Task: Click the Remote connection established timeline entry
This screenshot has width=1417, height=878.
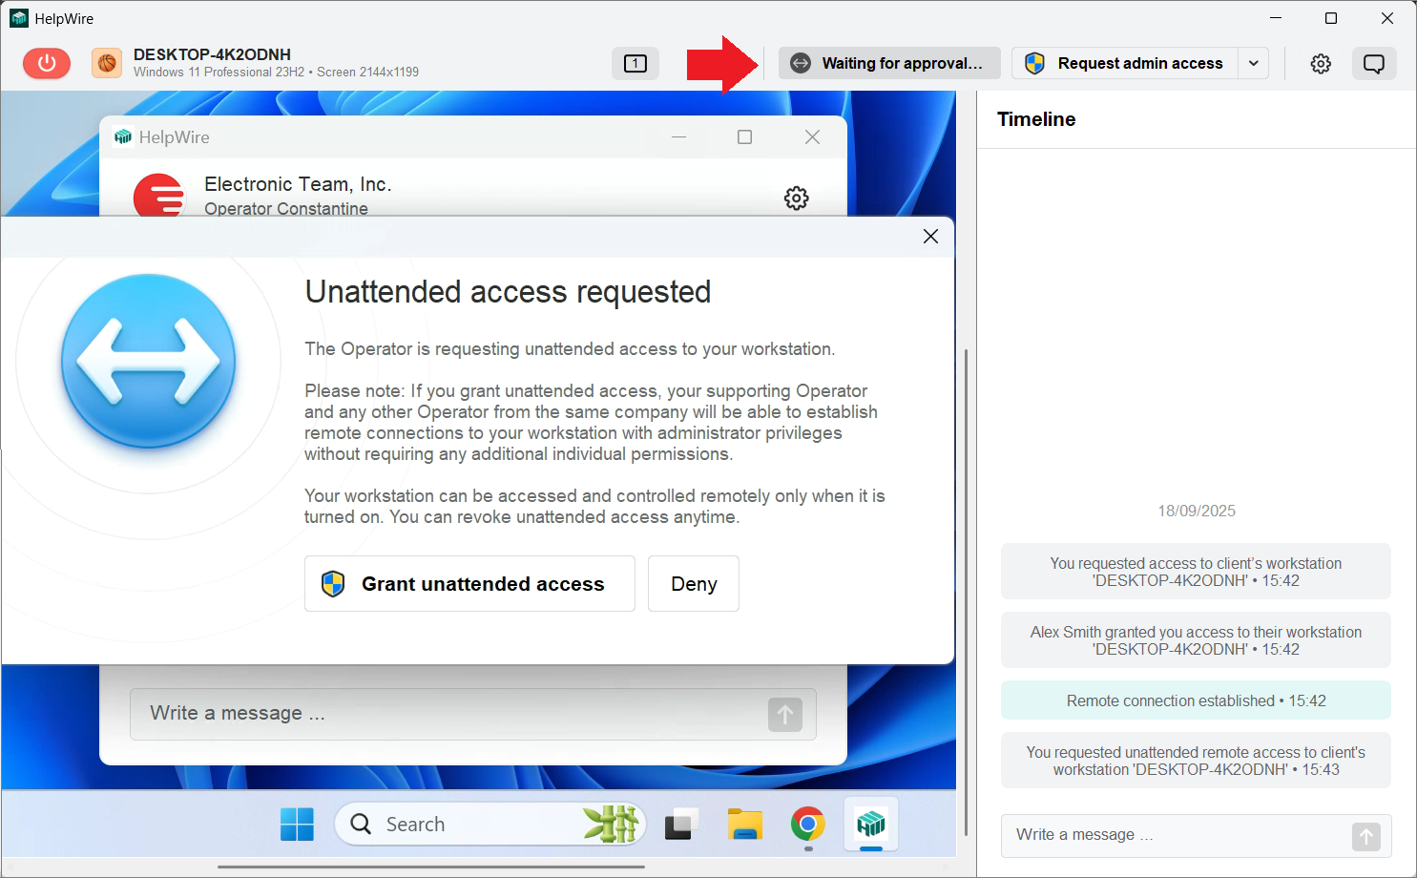Action: tap(1195, 700)
